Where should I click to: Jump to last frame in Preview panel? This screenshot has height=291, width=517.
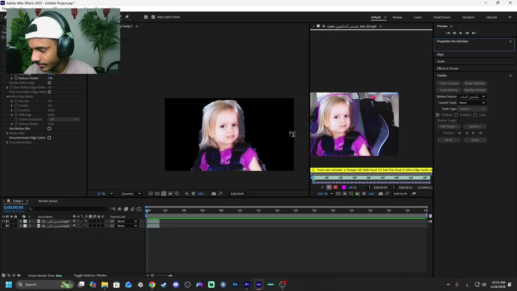[474, 33]
